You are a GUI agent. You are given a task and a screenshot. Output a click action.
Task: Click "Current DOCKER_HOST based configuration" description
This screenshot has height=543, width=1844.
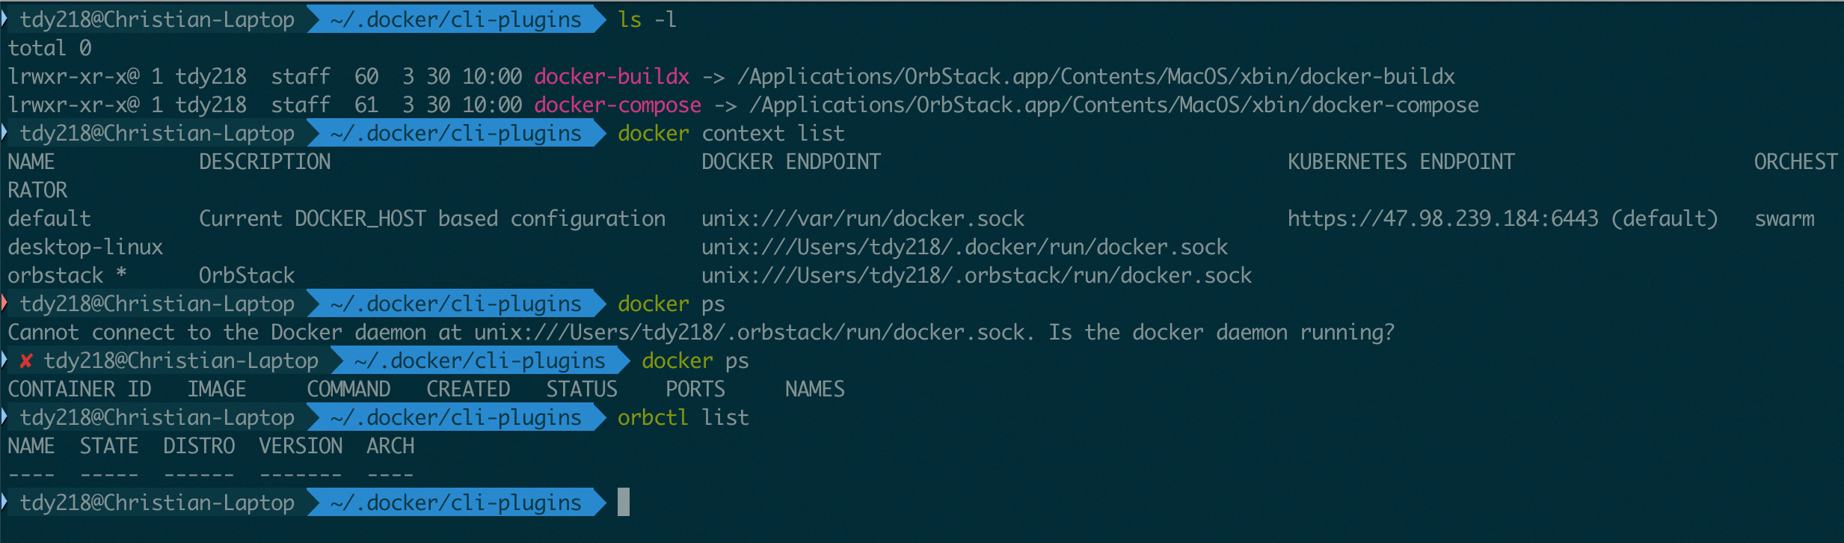click(432, 218)
